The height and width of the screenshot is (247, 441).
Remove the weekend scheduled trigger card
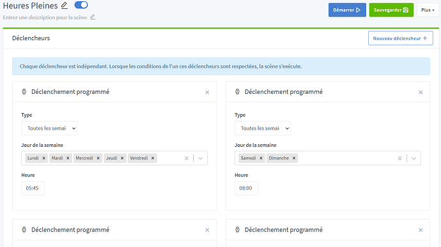[421, 92]
